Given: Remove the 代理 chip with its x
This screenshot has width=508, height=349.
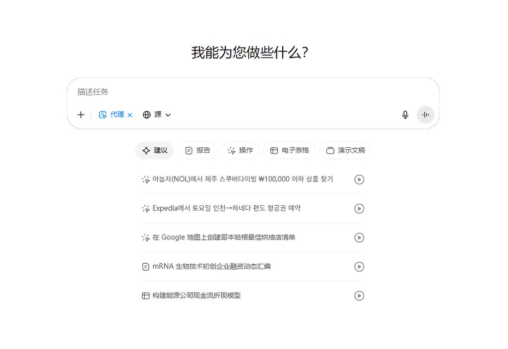Looking at the screenshot, I should tap(130, 115).
